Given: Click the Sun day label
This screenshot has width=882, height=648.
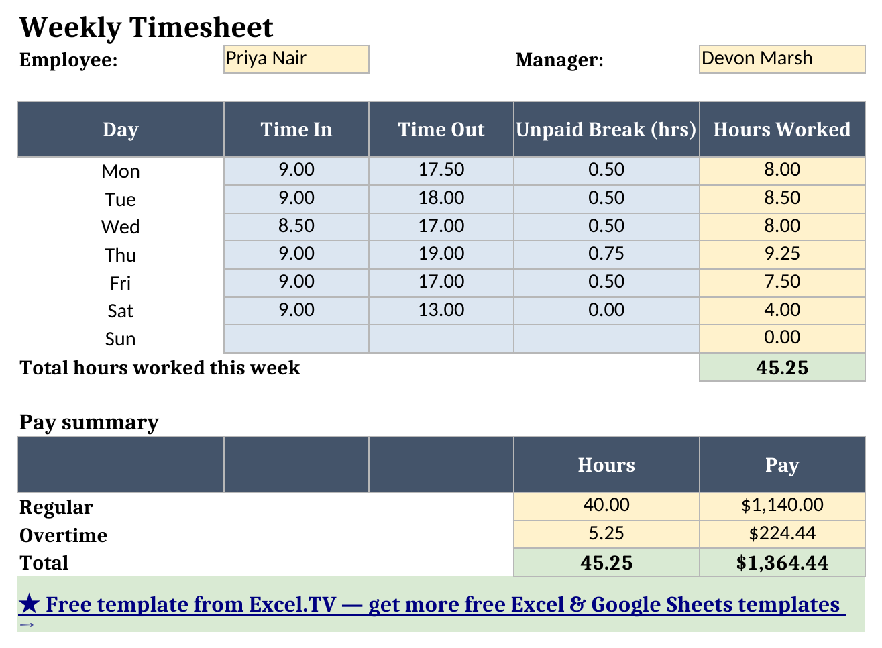Looking at the screenshot, I should tap(121, 339).
